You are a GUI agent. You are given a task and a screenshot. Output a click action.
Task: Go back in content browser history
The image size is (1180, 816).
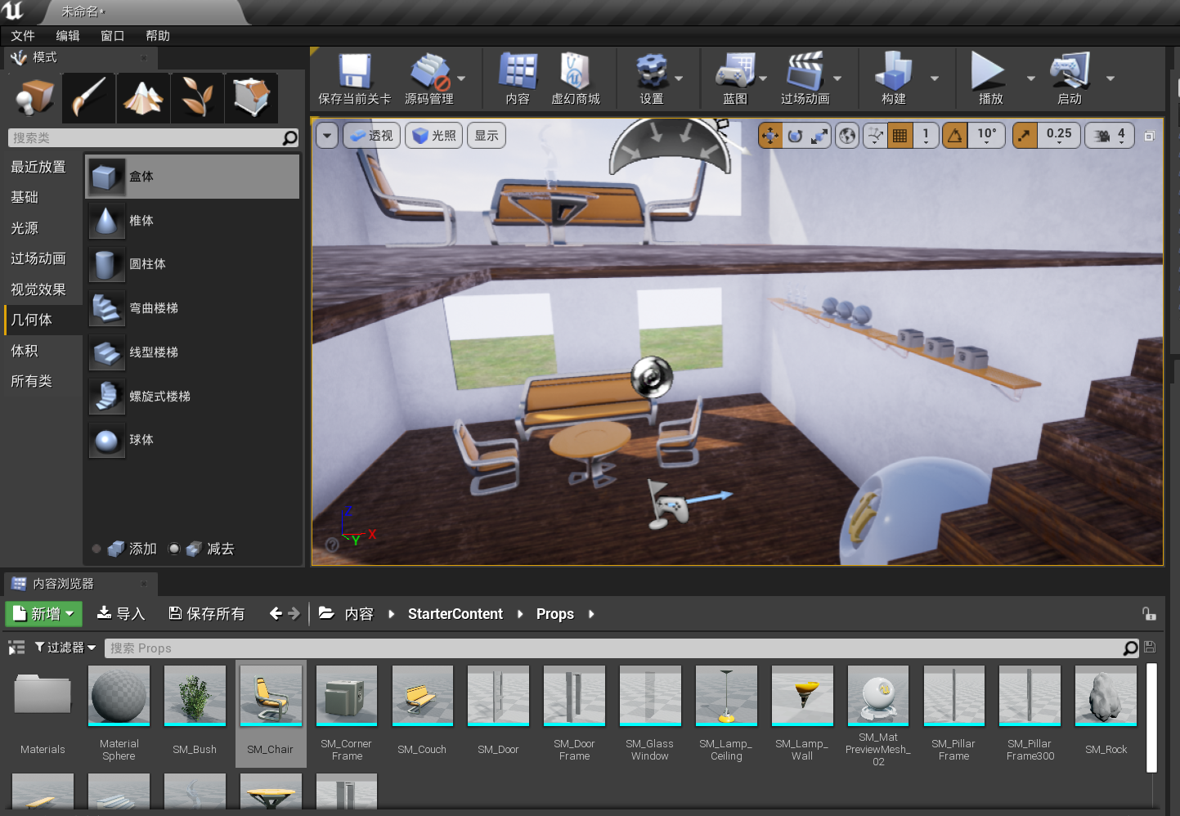tap(276, 613)
